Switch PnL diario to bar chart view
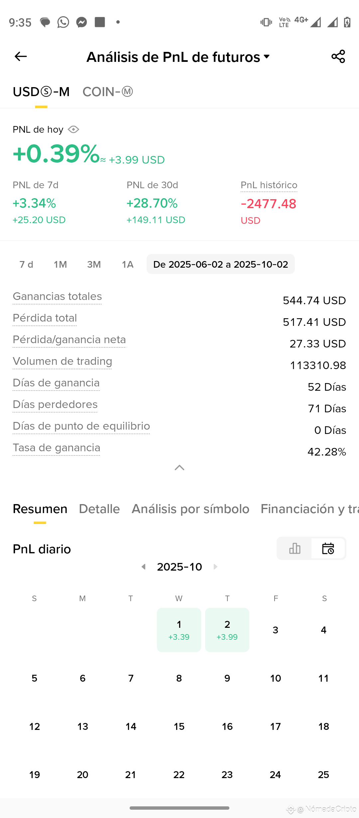 (x=295, y=548)
